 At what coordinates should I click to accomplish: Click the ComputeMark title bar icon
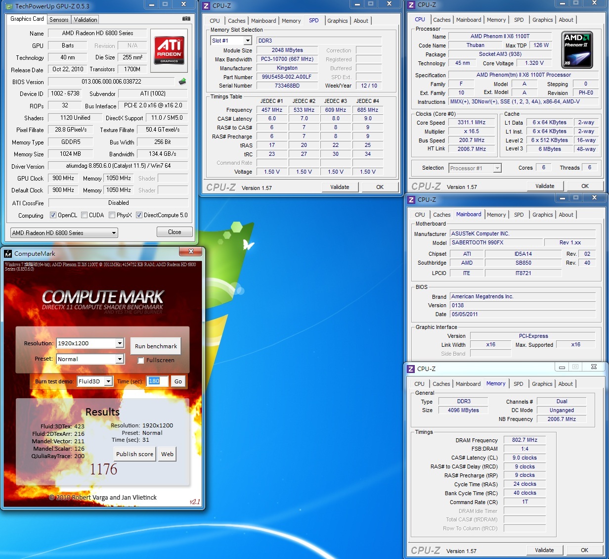pyautogui.click(x=8, y=254)
